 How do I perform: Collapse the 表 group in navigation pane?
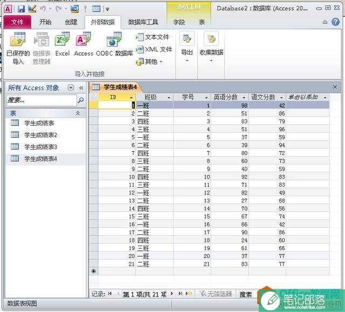pyautogui.click(x=78, y=113)
